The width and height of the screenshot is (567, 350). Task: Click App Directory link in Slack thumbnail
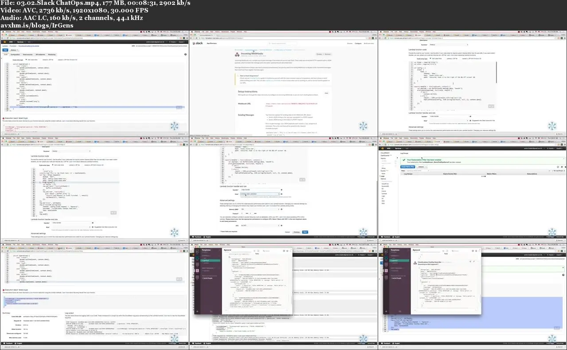coord(211,43)
